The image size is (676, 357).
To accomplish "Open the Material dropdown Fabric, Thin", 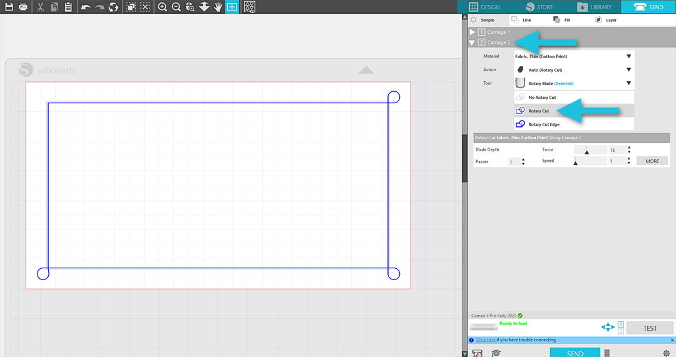I will [x=574, y=56].
